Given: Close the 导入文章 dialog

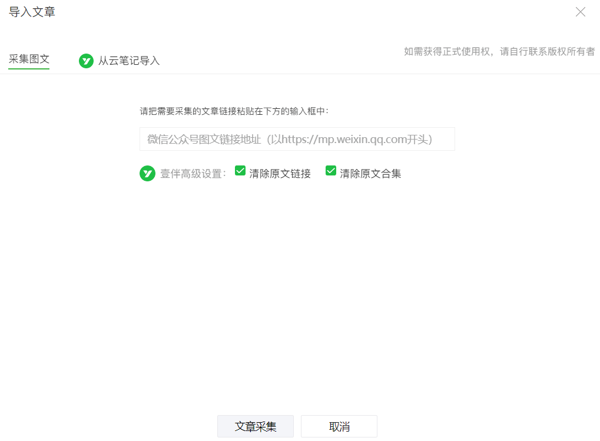Looking at the screenshot, I should click(x=581, y=12).
